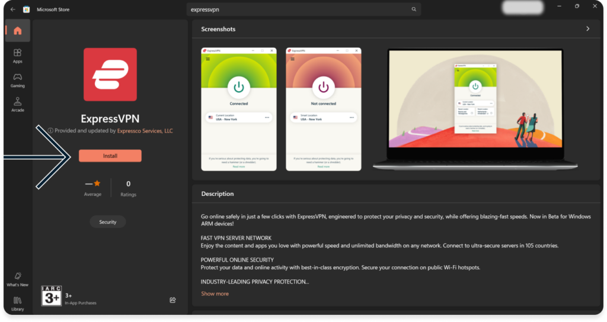The image size is (607, 322).
Task: Go to the Gaming section
Action: coord(18,80)
